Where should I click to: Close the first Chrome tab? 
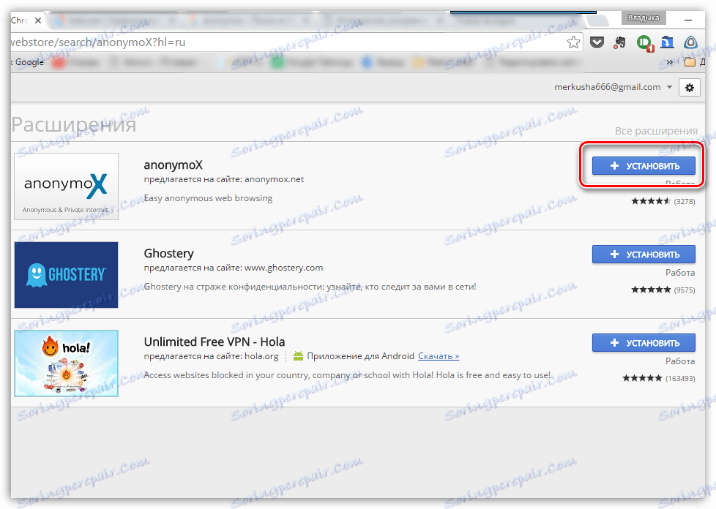[x=38, y=20]
